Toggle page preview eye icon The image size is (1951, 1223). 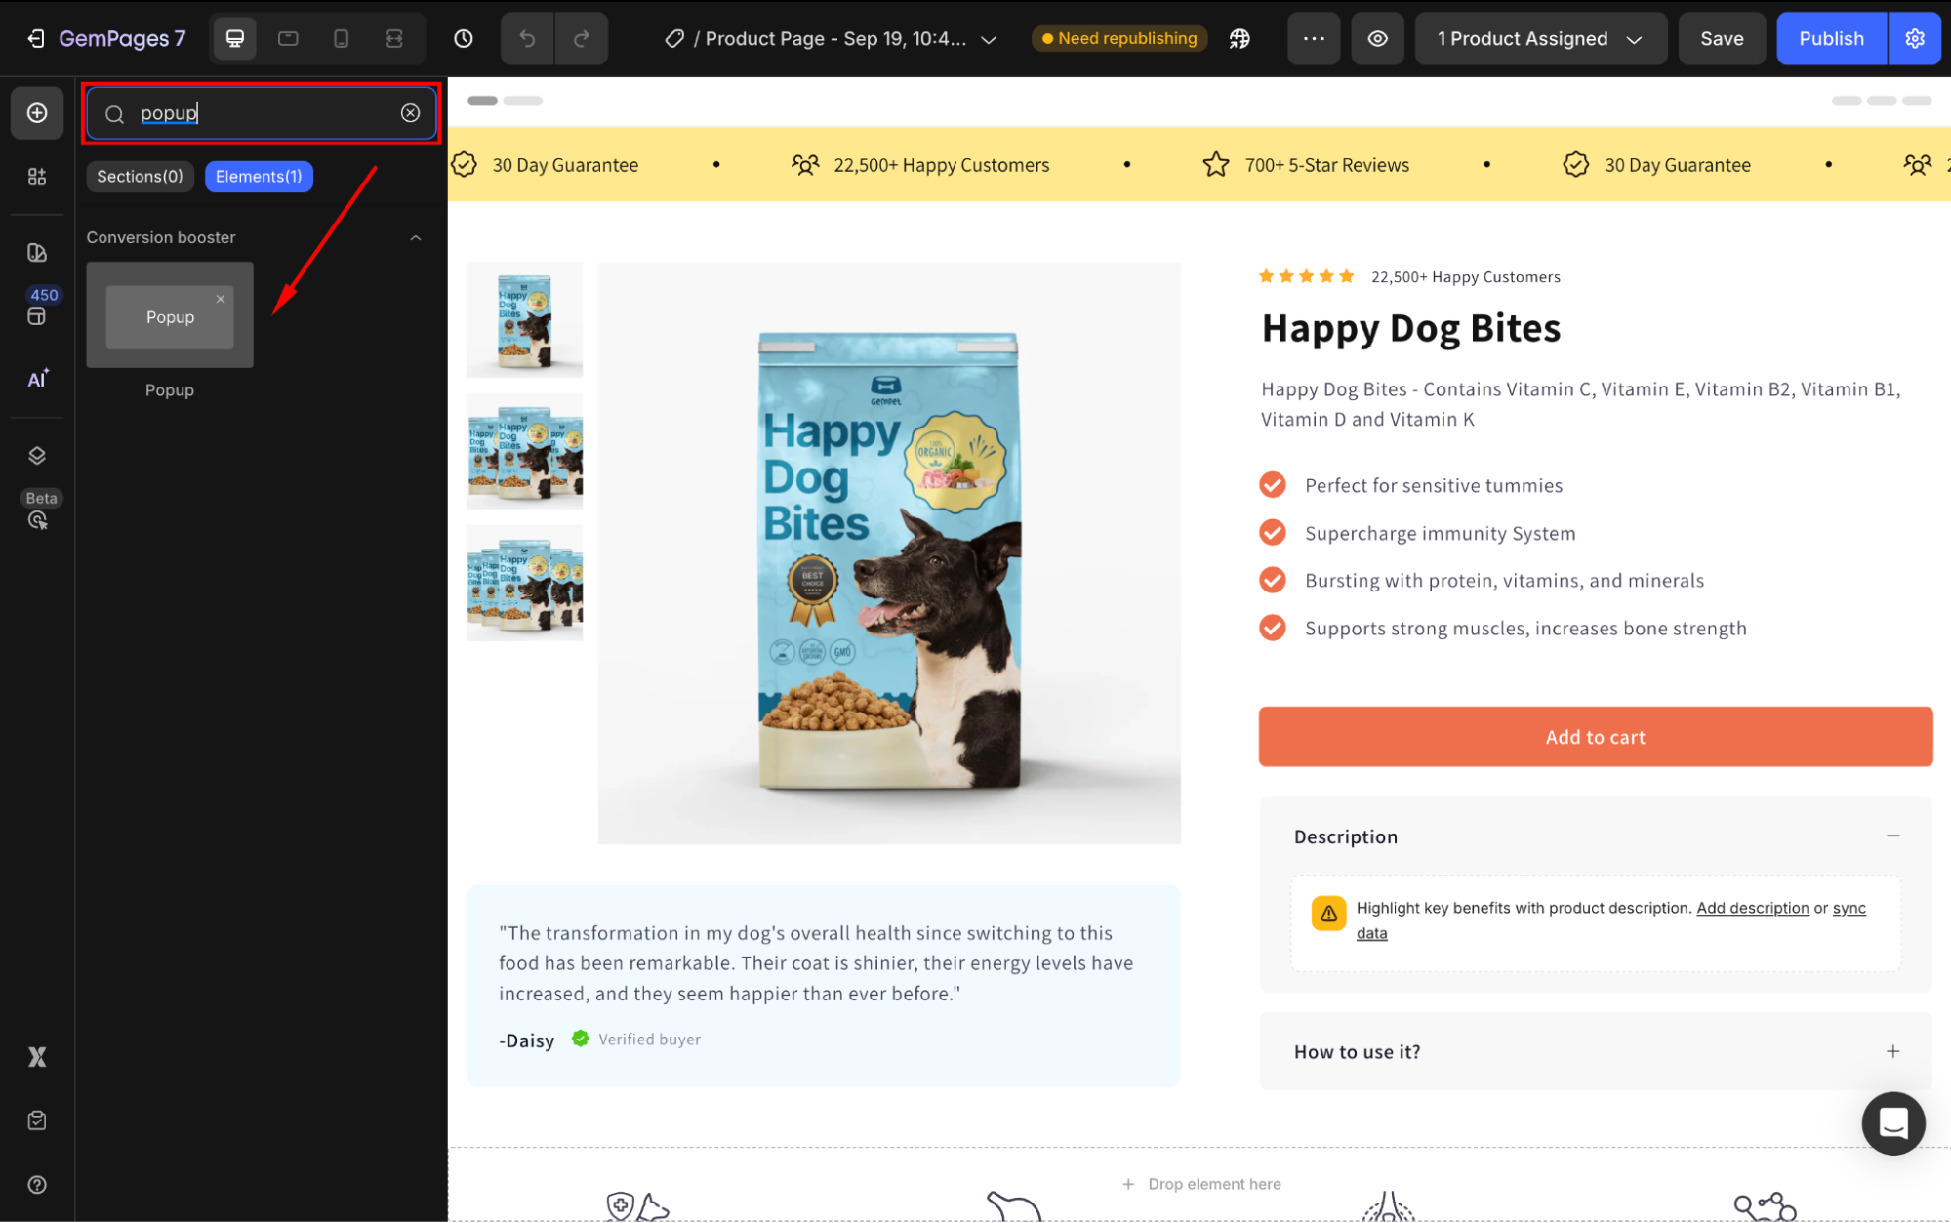click(x=1377, y=38)
